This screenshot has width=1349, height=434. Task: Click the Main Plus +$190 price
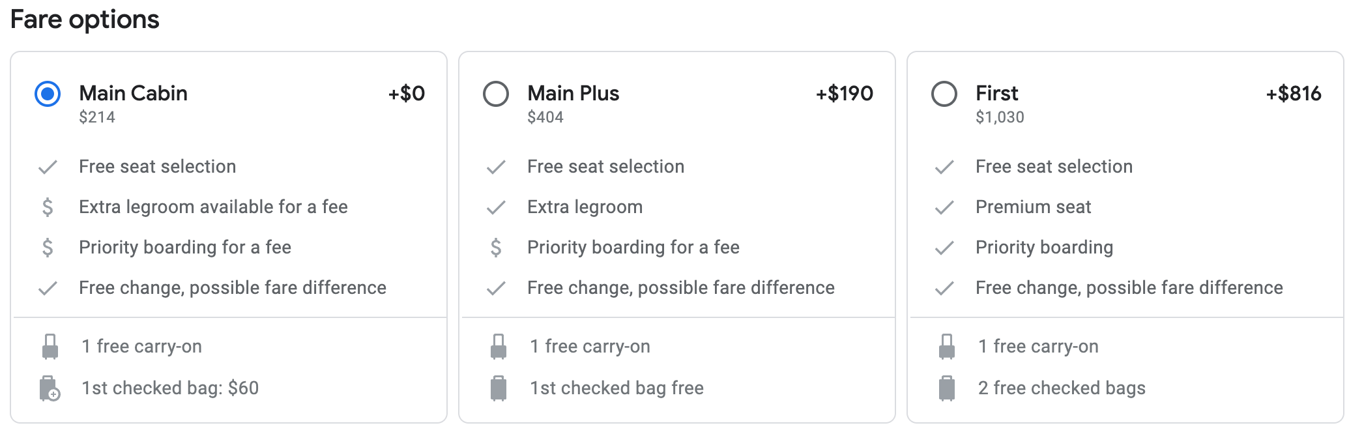pyautogui.click(x=844, y=93)
